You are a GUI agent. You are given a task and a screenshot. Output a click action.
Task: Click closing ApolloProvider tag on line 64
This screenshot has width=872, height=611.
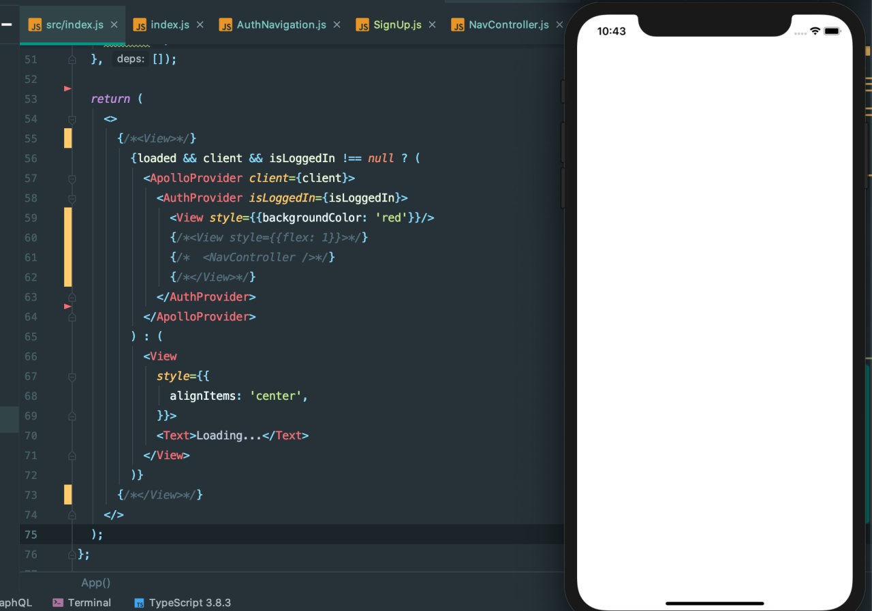pyautogui.click(x=200, y=317)
